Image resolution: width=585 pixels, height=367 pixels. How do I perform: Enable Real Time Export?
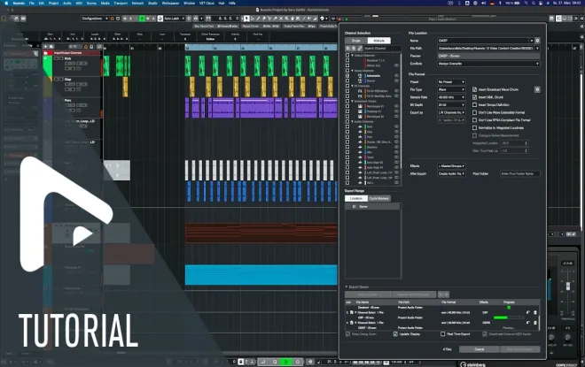(443, 334)
